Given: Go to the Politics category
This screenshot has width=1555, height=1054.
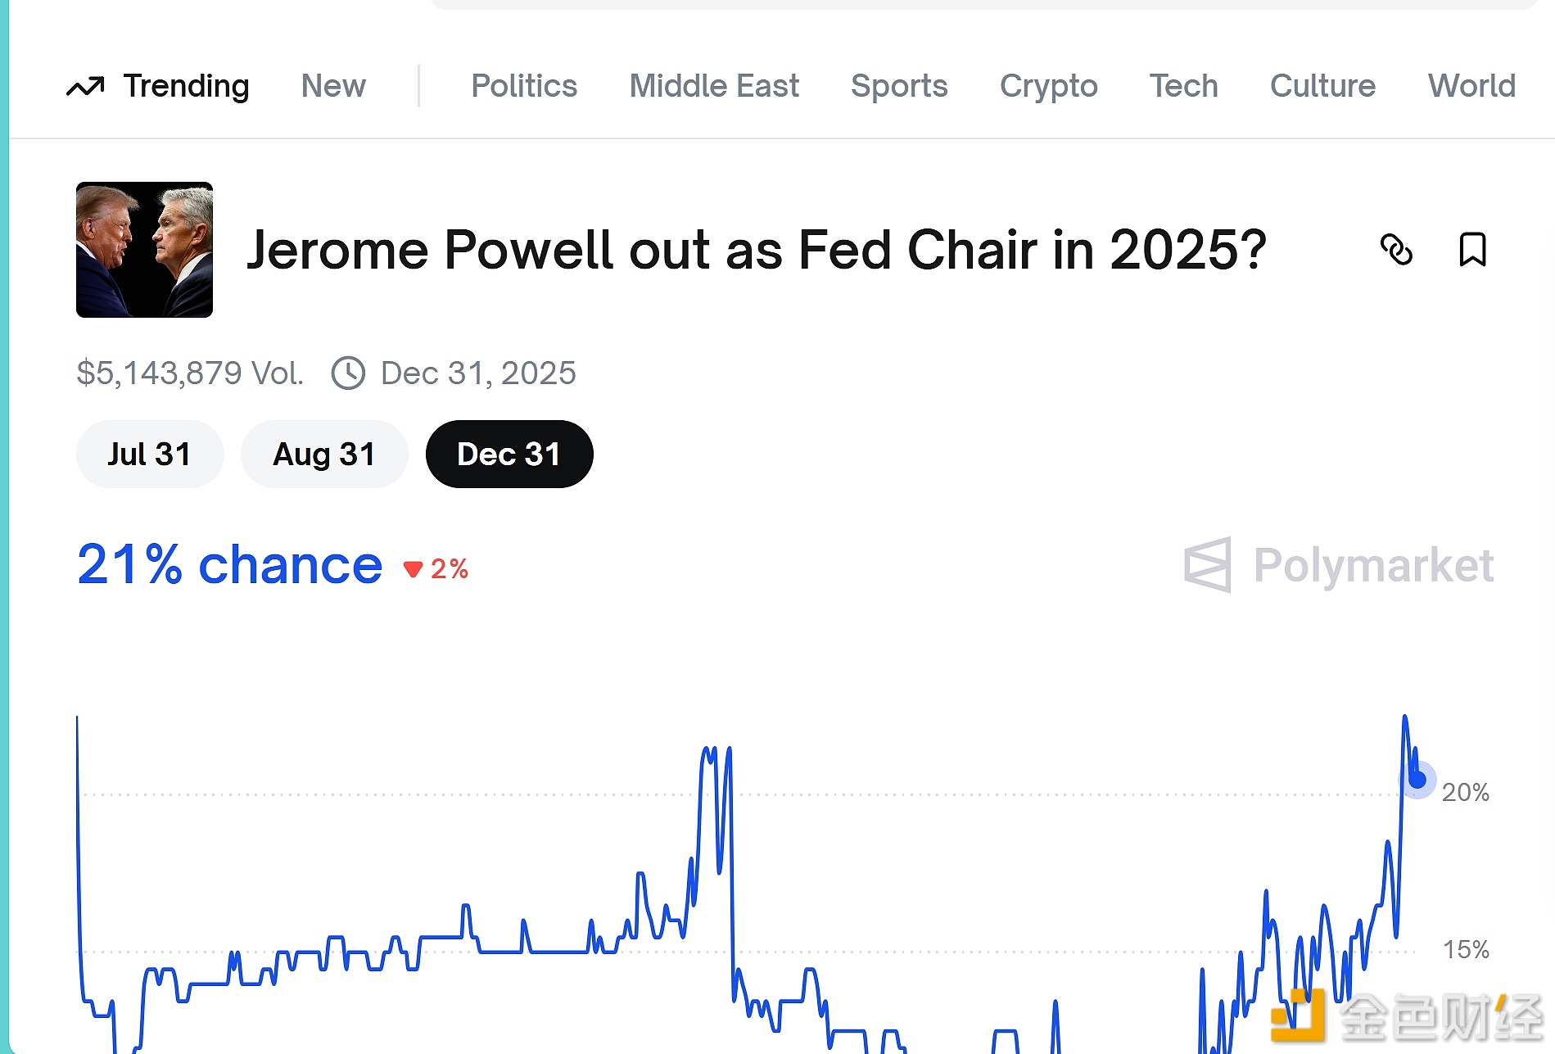Looking at the screenshot, I should tap(524, 86).
